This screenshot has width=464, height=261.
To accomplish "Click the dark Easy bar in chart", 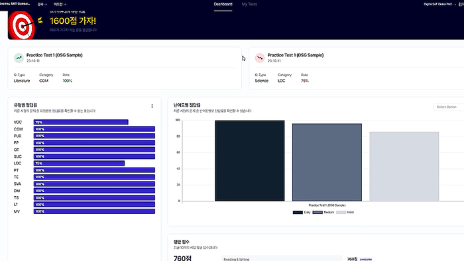I will 250,161.
